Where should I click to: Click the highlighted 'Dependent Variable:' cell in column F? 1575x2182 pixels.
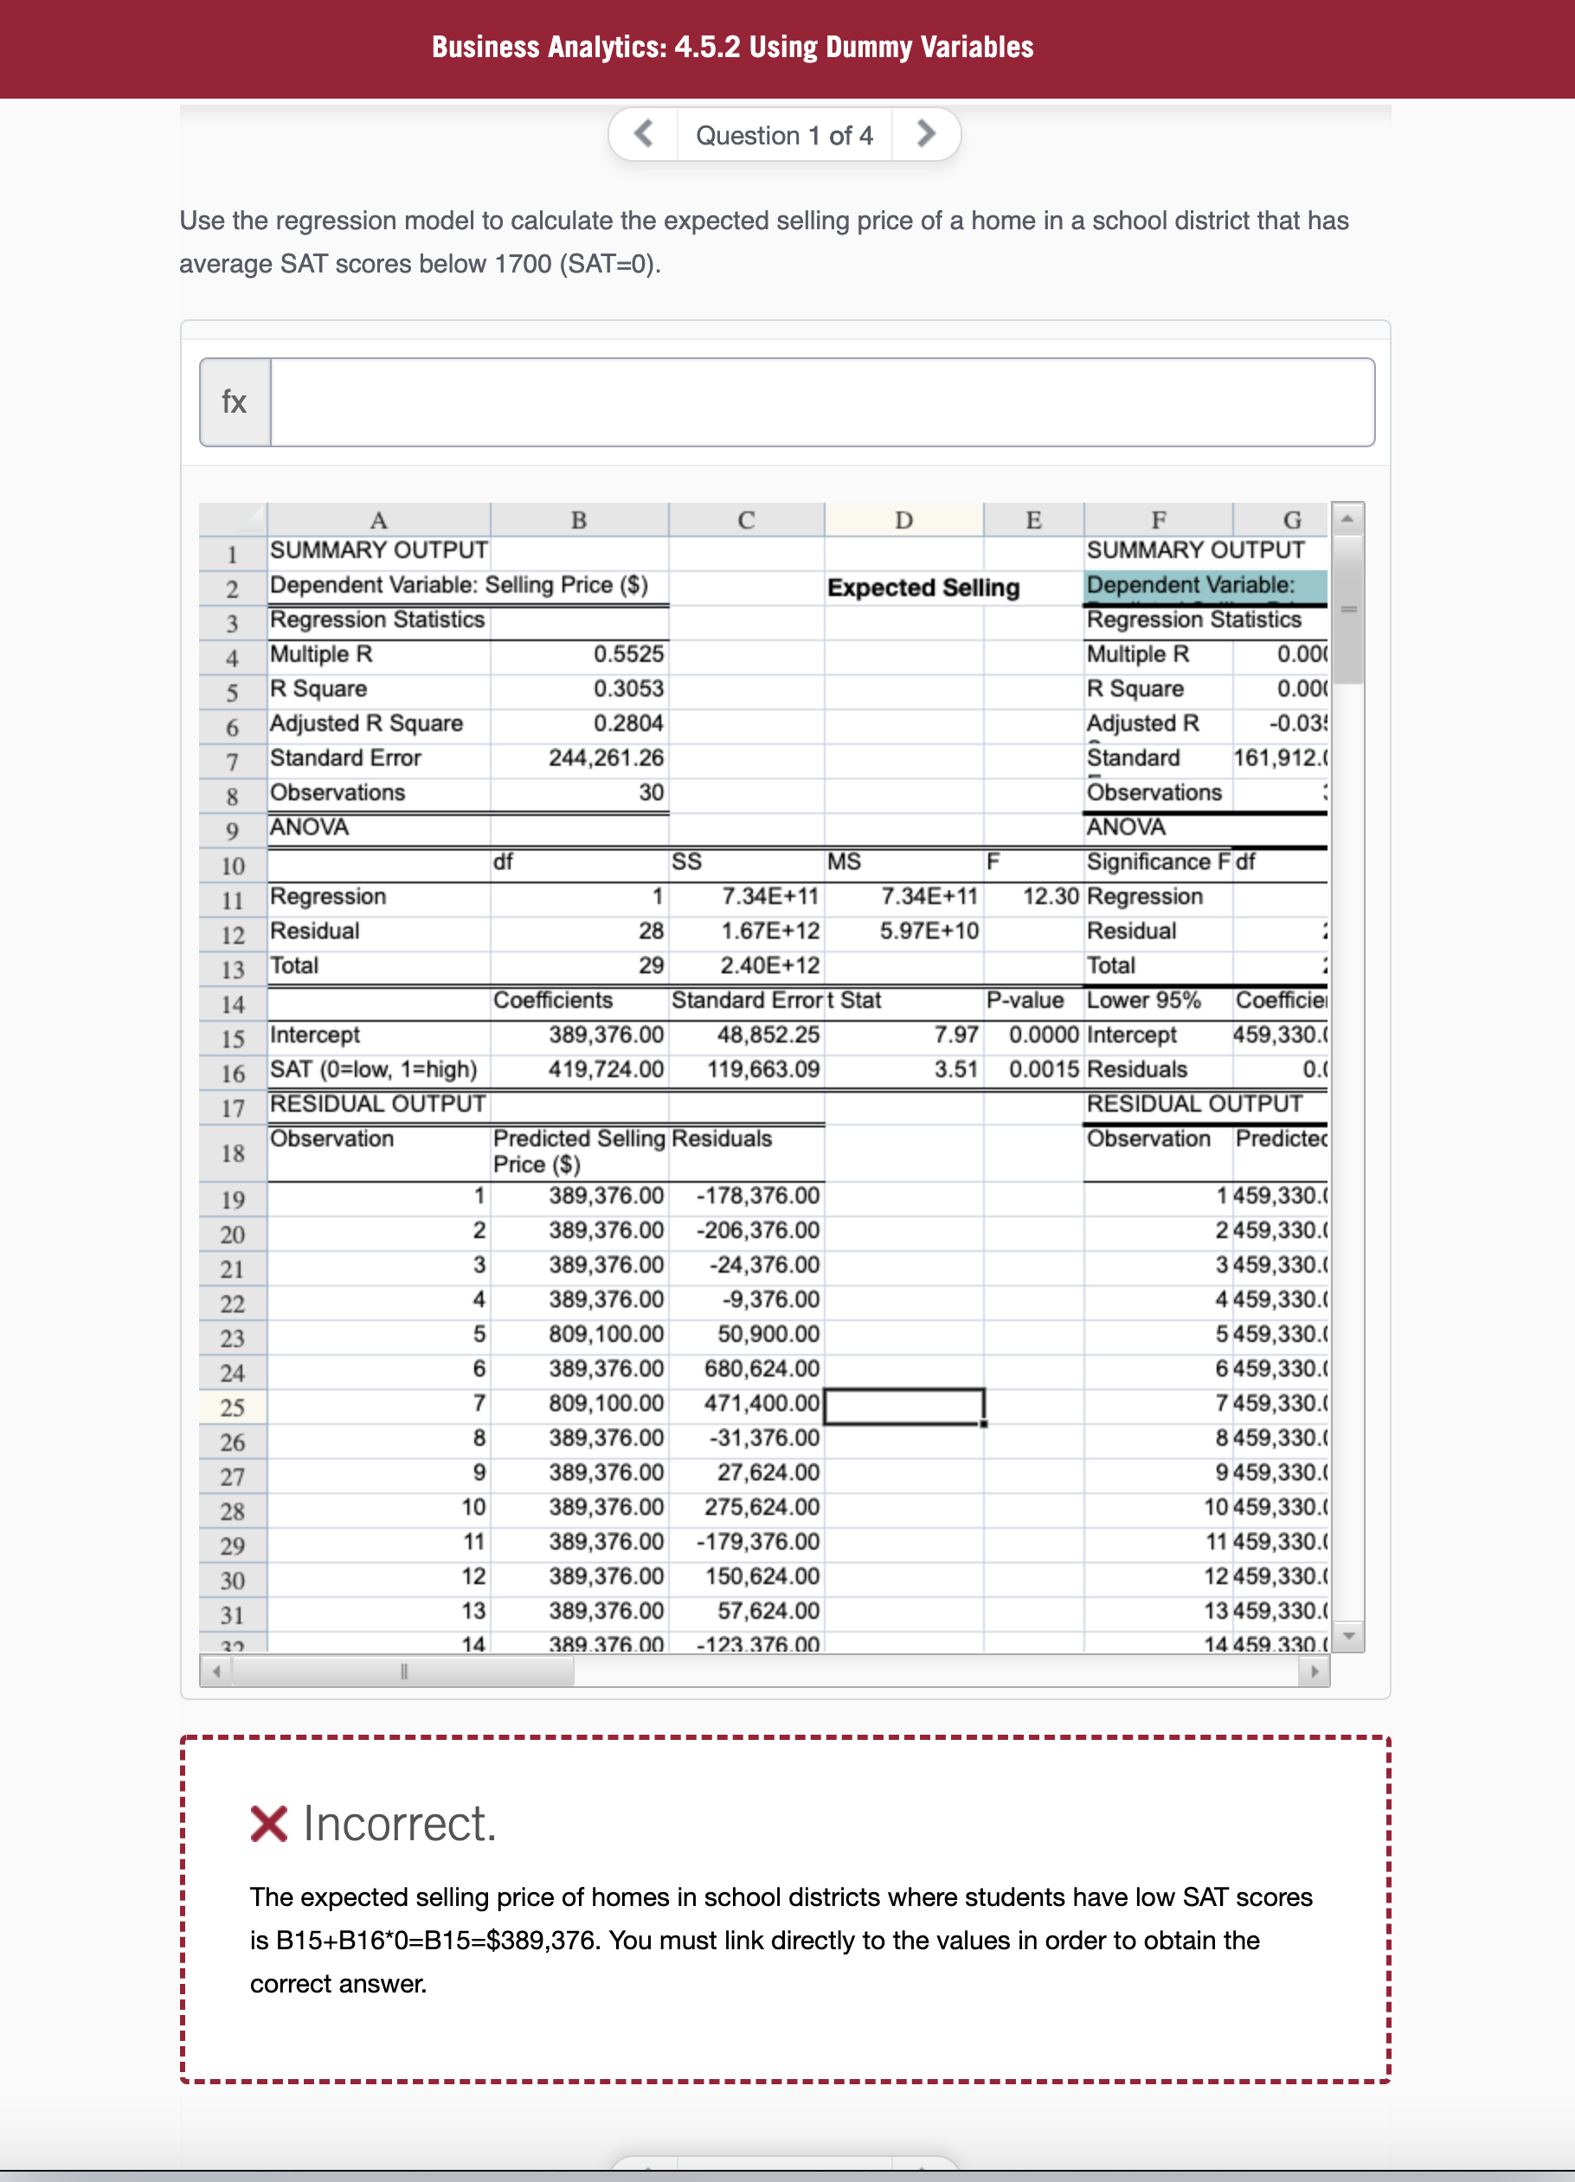1206,585
